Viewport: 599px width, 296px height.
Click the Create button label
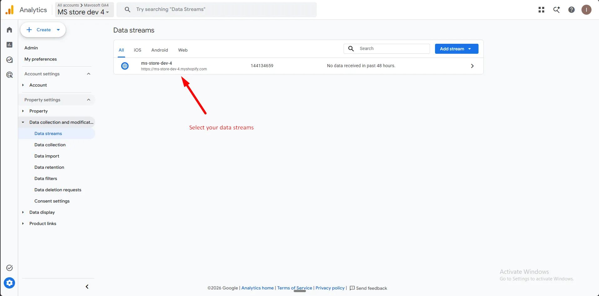tap(44, 30)
